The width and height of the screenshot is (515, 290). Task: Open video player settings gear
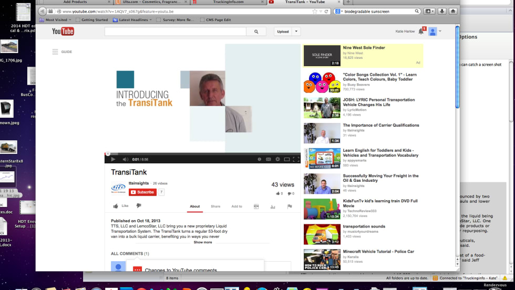(277, 159)
